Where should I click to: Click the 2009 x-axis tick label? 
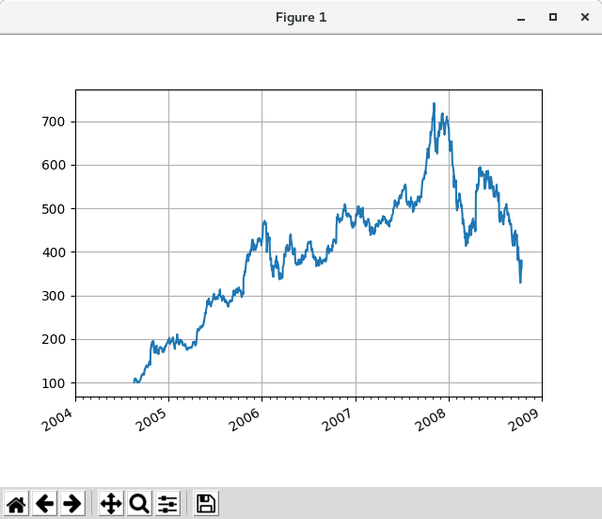tap(524, 419)
